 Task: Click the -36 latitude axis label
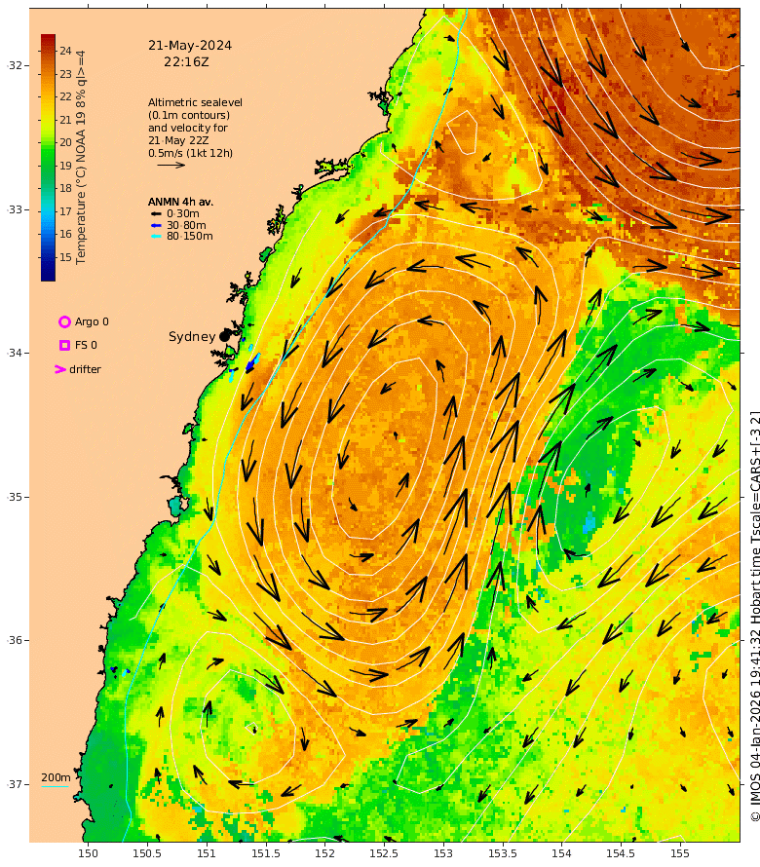pyautogui.click(x=16, y=640)
